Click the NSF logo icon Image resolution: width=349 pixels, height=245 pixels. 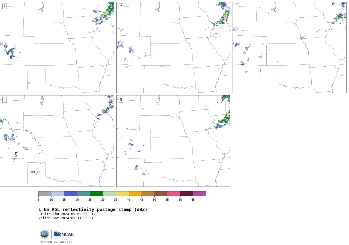coord(44,234)
